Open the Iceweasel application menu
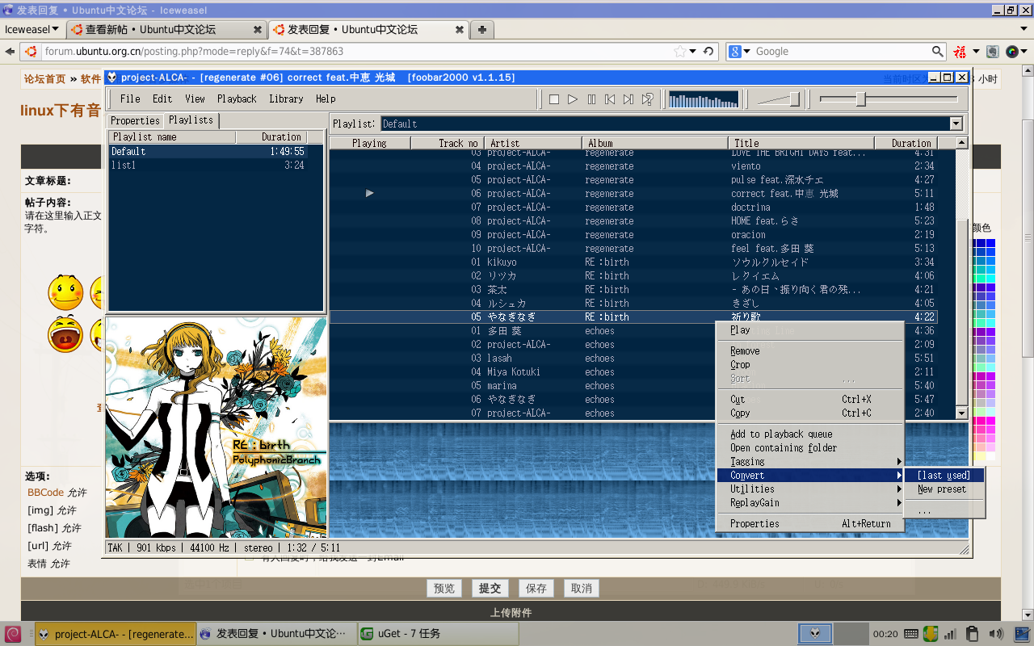Screen dimensions: 1034x646 click(32, 29)
